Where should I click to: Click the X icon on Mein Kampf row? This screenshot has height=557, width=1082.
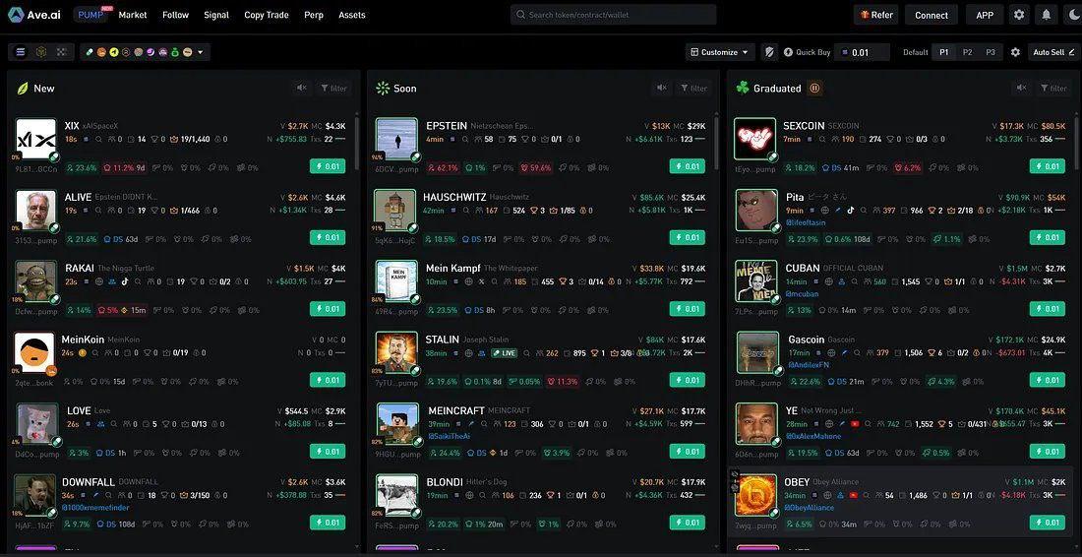tap(482, 281)
